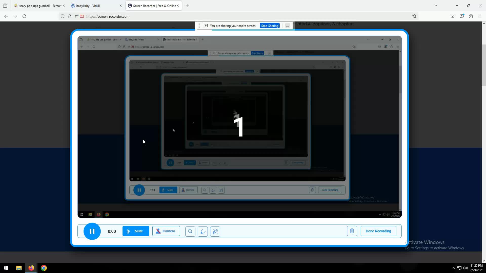Open the Windows Start menu

point(6,268)
